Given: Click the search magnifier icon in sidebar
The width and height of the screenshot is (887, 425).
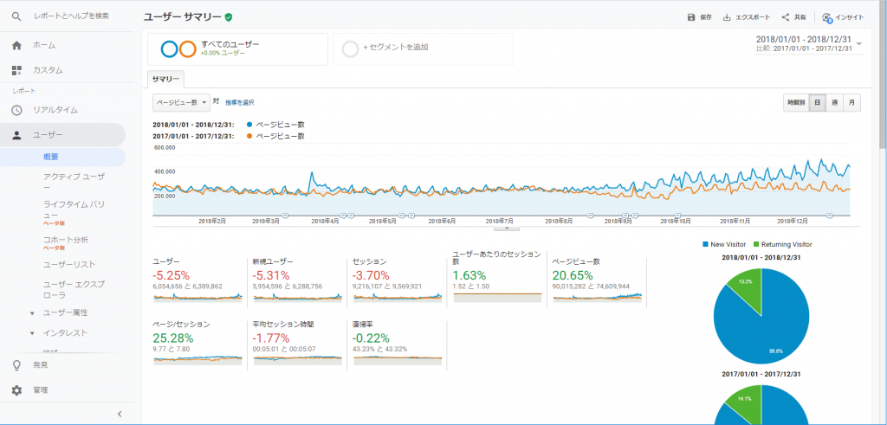Looking at the screenshot, I should 16,16.
